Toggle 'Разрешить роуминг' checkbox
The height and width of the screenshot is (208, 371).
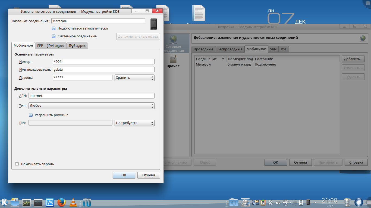tap(31, 115)
